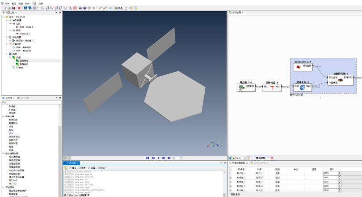Step forward one frame in playback bar
Image resolution: width=362 pixels, height=197 pixels.
[164, 158]
